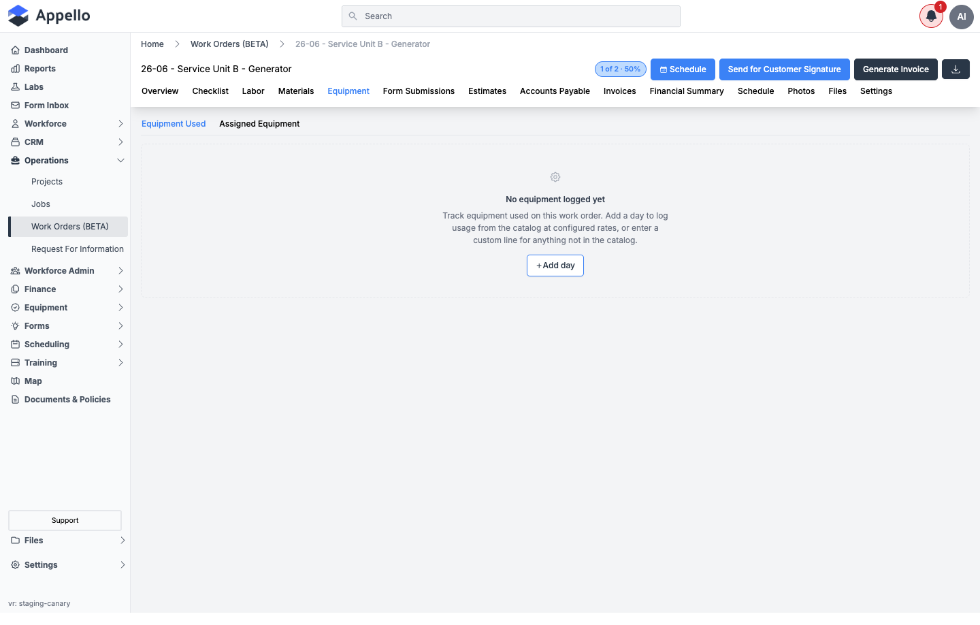
Task: Click the Operations sidebar icon
Action: pyautogui.click(x=15, y=161)
